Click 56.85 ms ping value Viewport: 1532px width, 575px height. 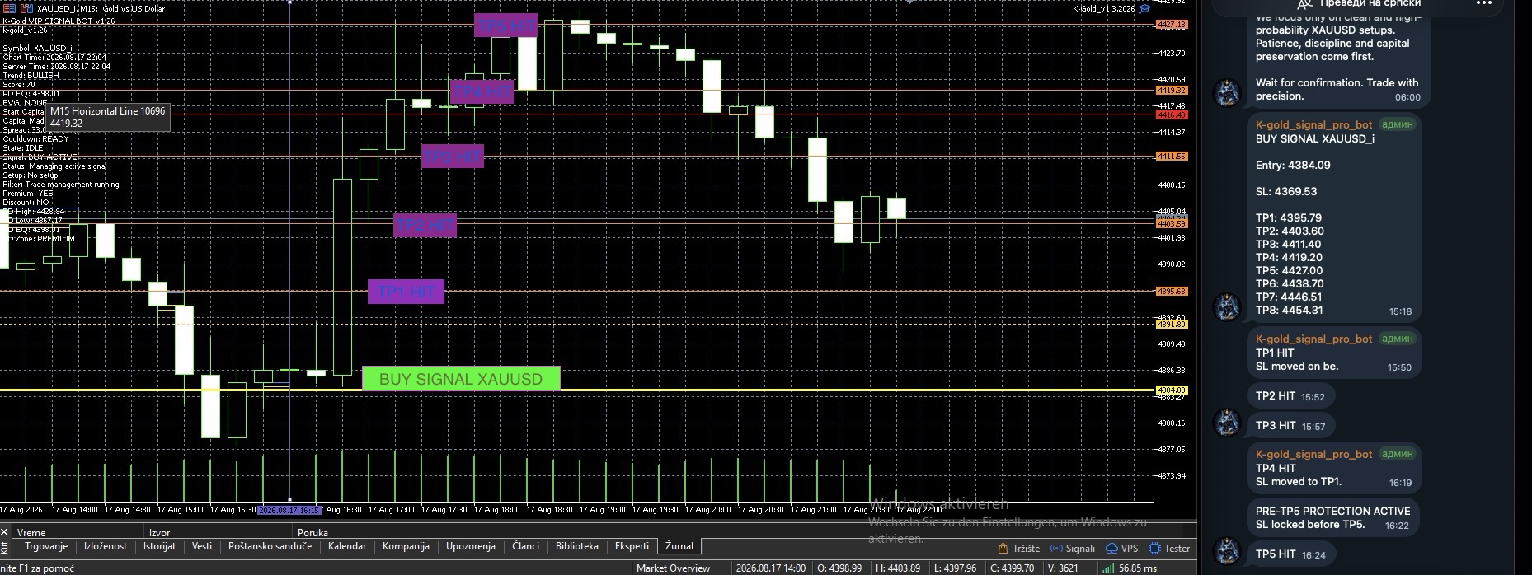pyautogui.click(x=1138, y=568)
